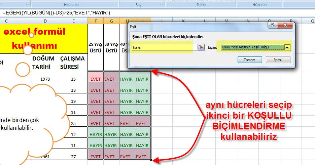Select the Koyu Yeşil Metinle Yeşil Dolgu combo box
Image resolution: width=315 pixels, height=165 pixels.
click(252, 47)
